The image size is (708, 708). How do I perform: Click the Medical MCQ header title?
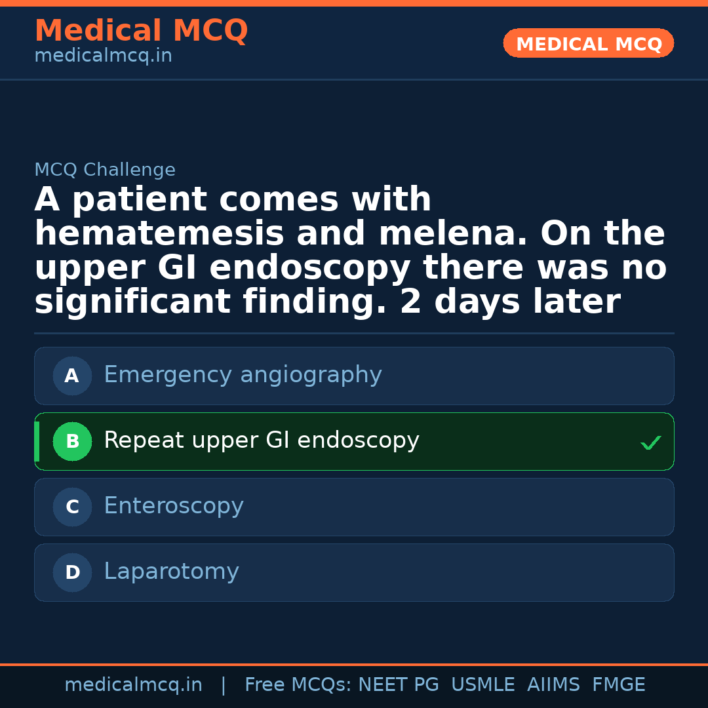coord(141,31)
